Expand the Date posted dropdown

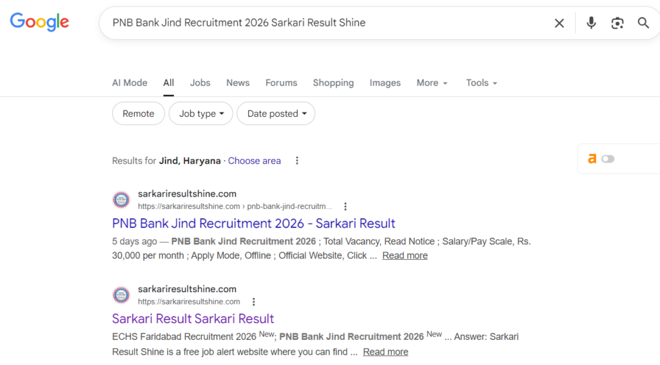tap(276, 113)
